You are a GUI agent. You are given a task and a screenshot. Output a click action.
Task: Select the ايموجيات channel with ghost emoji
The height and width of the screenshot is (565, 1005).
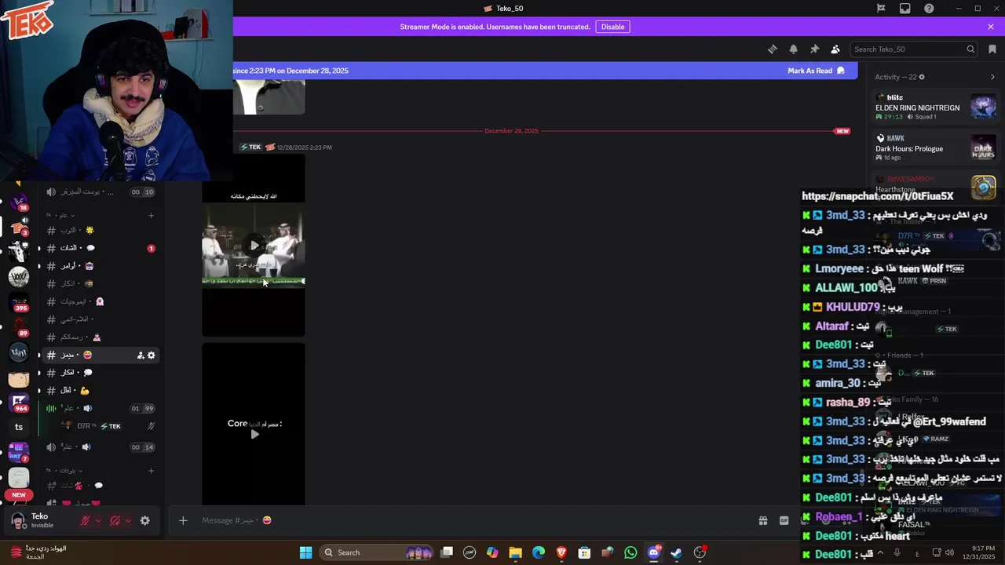[x=102, y=301]
